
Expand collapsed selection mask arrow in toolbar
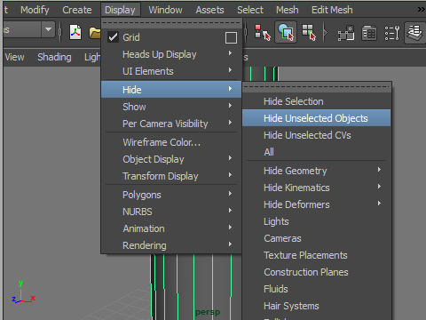[x=326, y=32]
